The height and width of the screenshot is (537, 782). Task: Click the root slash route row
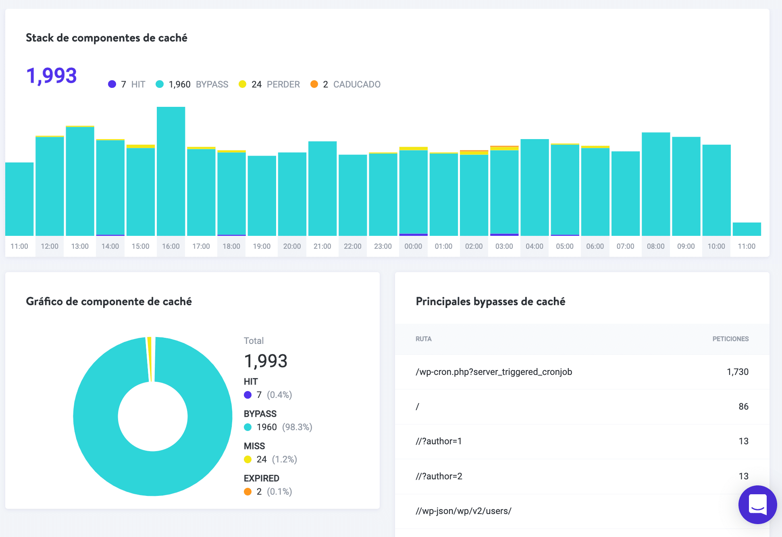pyautogui.click(x=418, y=406)
